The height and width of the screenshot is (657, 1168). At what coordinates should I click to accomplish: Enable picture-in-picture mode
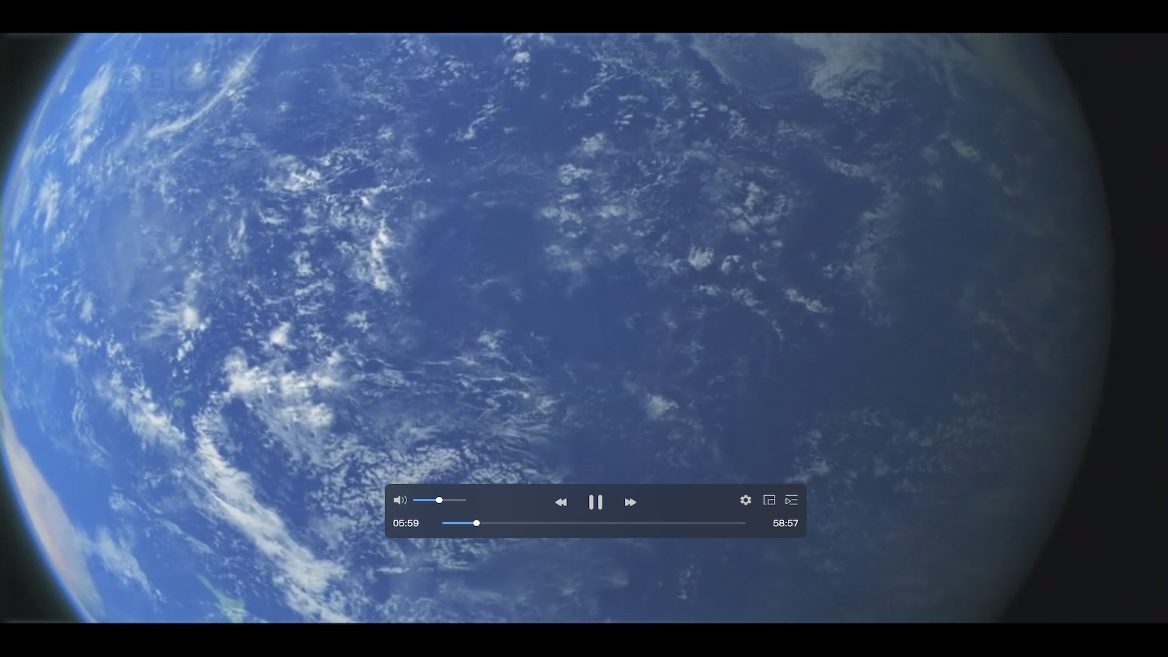coord(769,500)
